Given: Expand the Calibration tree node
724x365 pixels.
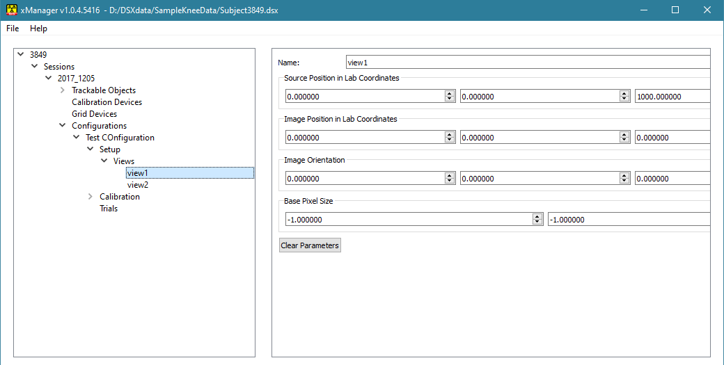Looking at the screenshot, I should click(90, 196).
